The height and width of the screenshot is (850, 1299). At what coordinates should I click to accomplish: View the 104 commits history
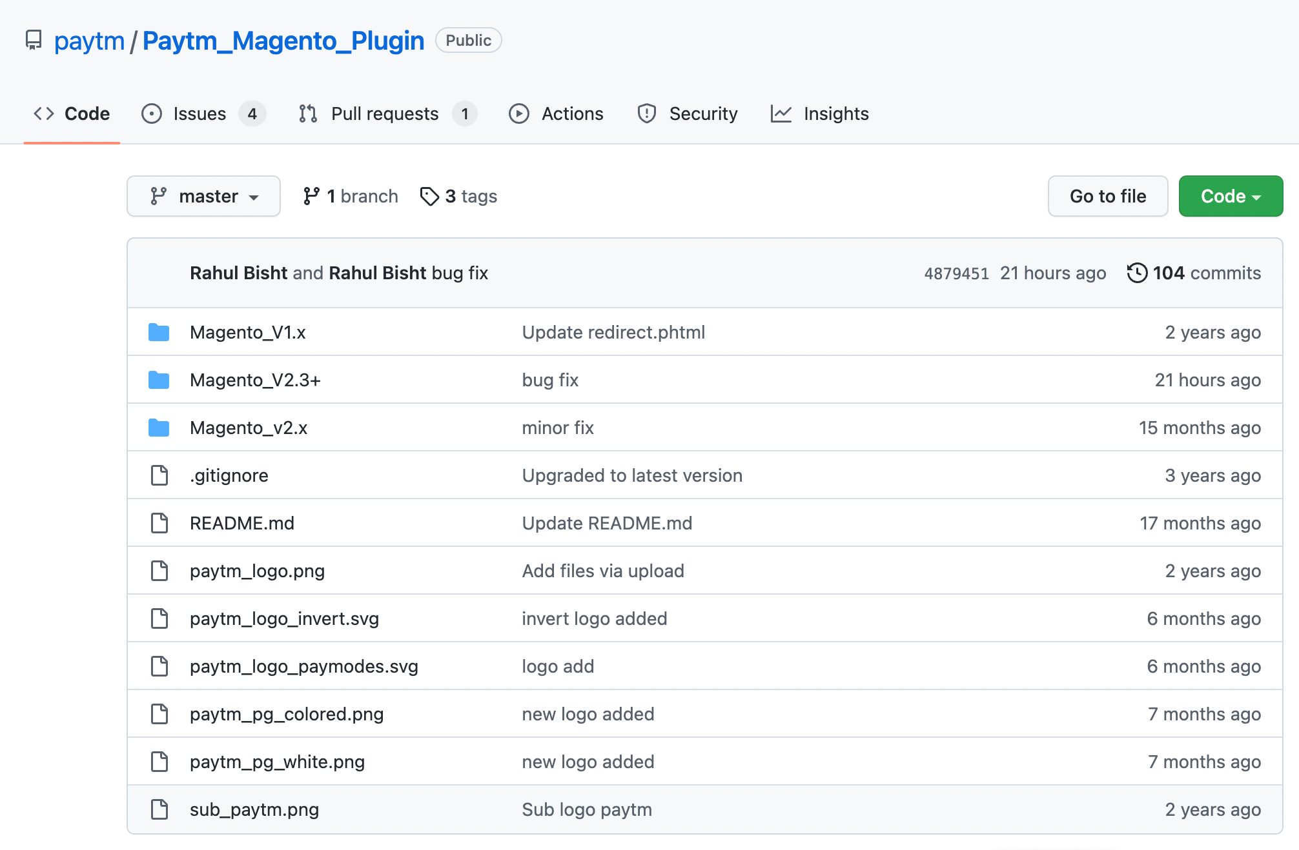tap(1194, 273)
